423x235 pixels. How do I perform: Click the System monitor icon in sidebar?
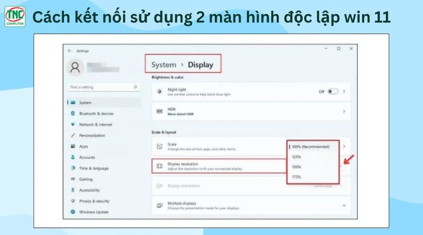(x=73, y=102)
